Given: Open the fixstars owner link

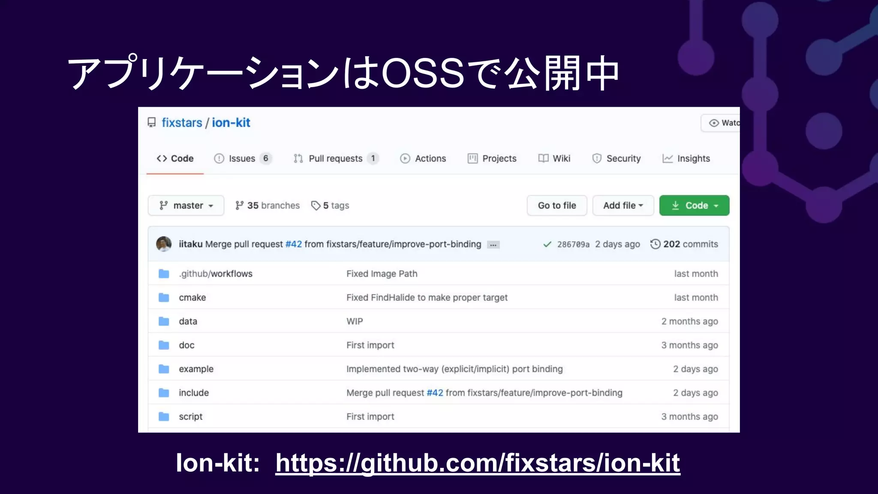Looking at the screenshot, I should (182, 123).
